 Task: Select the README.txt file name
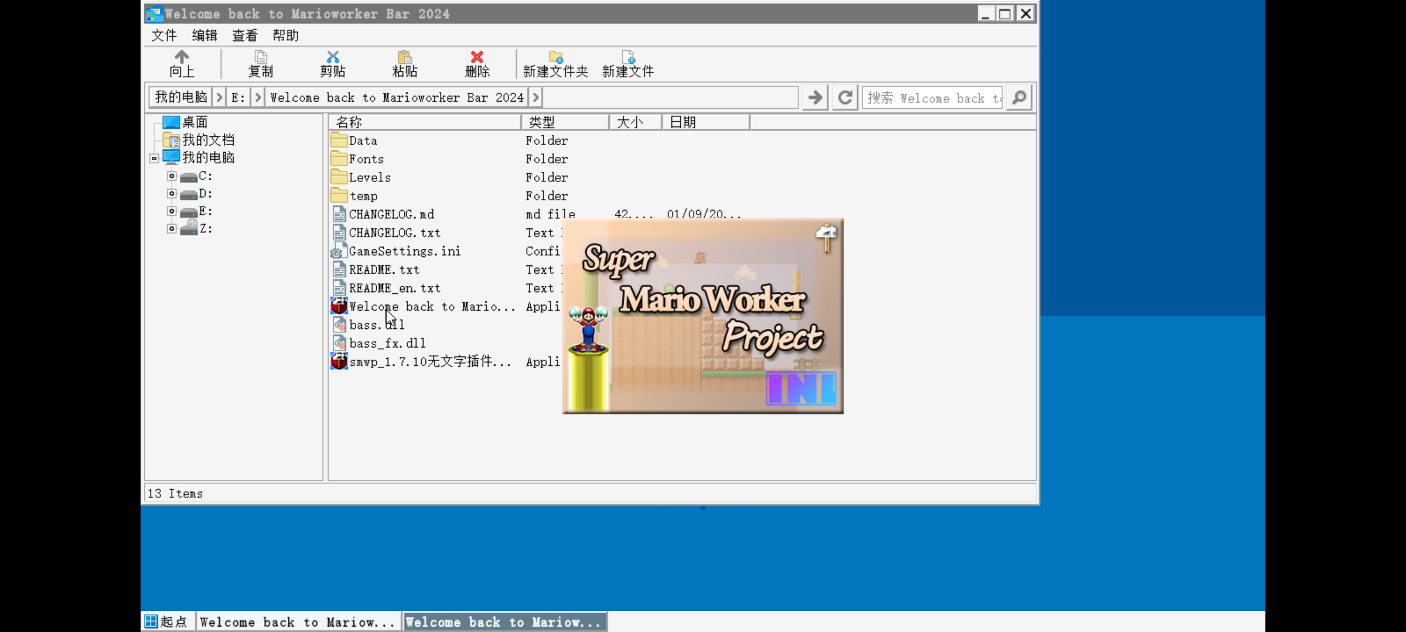384,270
